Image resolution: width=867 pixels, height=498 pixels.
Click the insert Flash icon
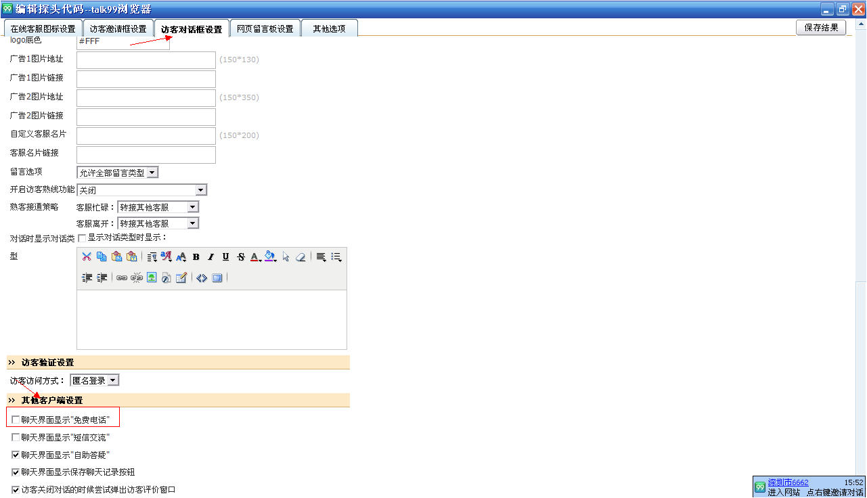click(166, 277)
